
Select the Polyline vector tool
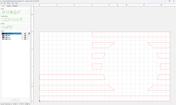click(x=10, y=20)
